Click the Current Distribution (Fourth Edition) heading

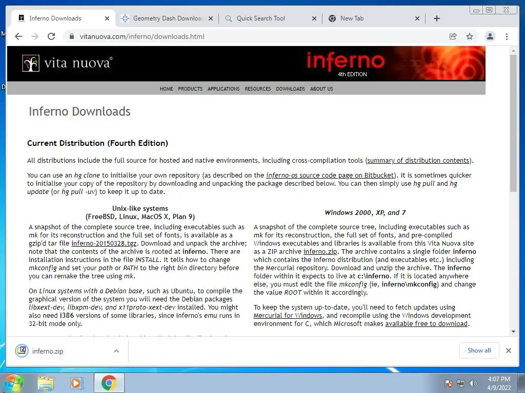pos(97,143)
